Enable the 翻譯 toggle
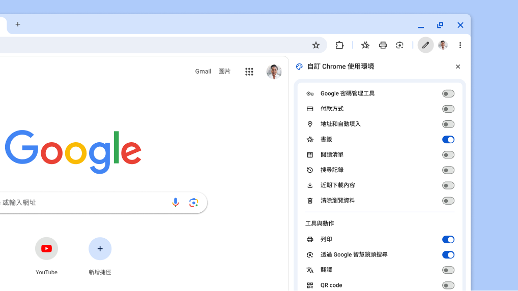Screen dimensions: 518x291 coord(448,270)
